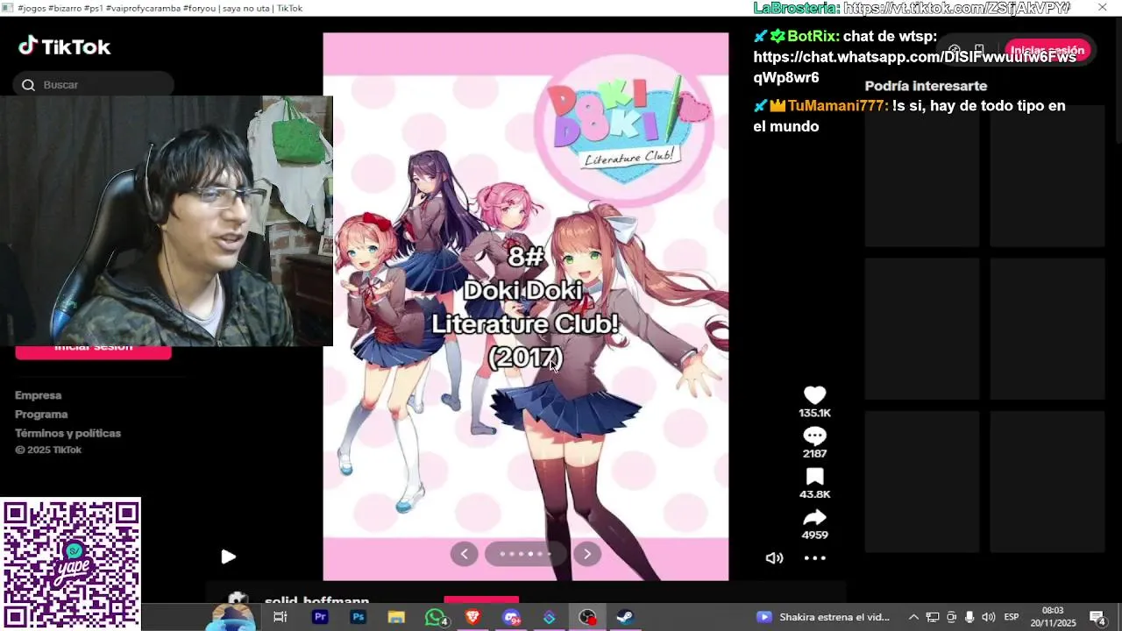Click the search magnifier icon
This screenshot has height=631, width=1122.
(28, 85)
